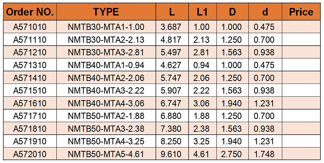324x163 pixels.
Task: Select order number A572010
Action: point(30,154)
